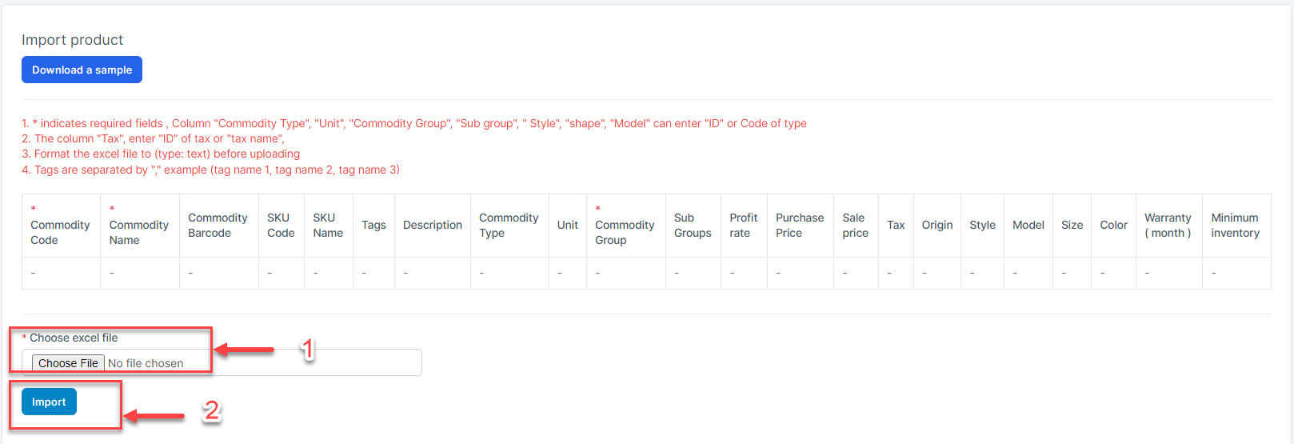Image resolution: width=1294 pixels, height=444 pixels.
Task: Click the Download a sample button
Action: (82, 70)
